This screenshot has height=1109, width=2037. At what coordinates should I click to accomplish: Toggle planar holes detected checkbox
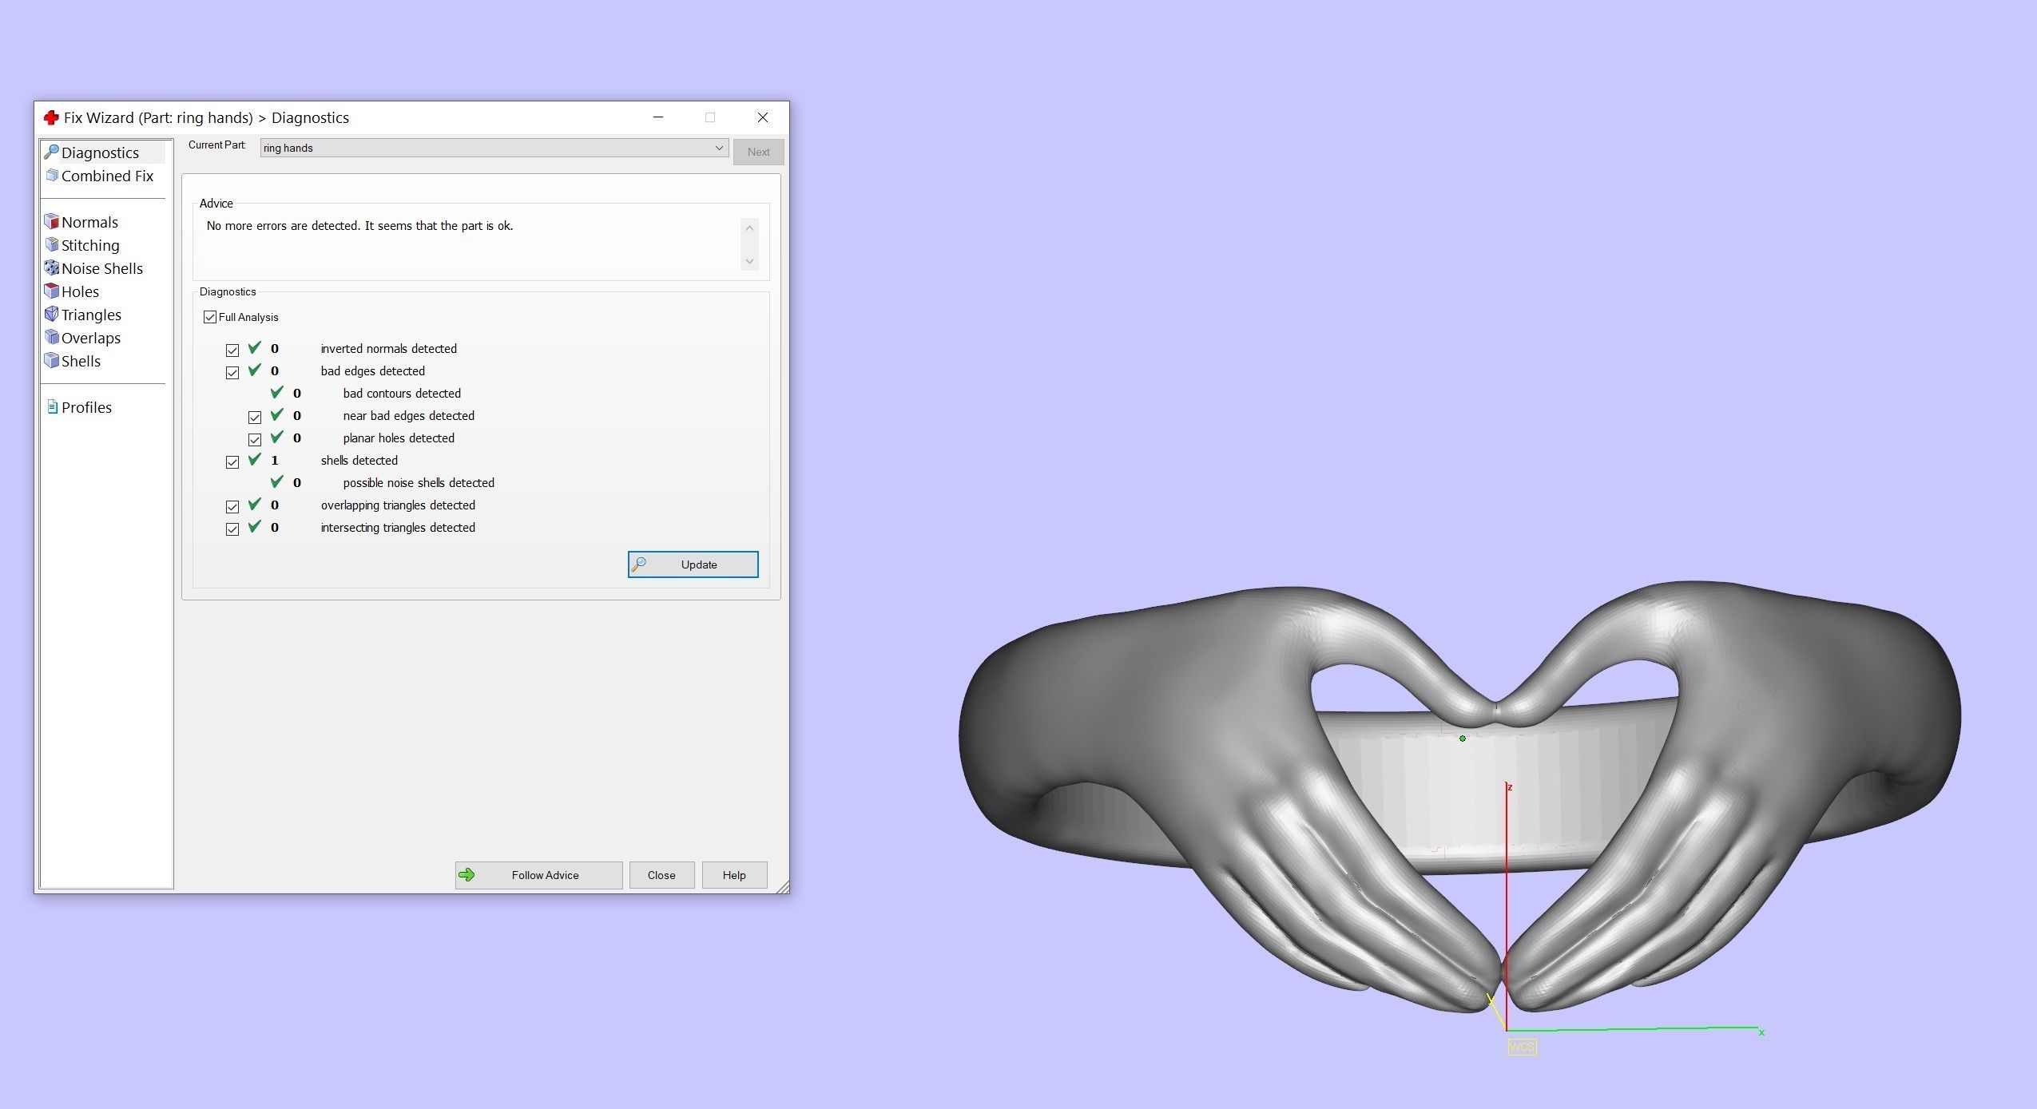[255, 439]
